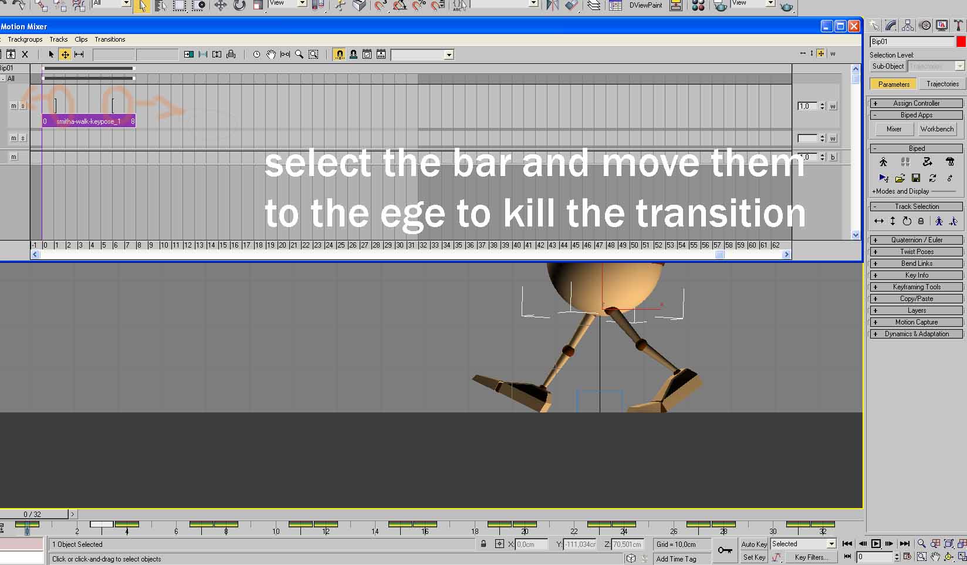Click the Pan hand icon in Mixer toolbar
967x565 pixels.
coord(271,55)
